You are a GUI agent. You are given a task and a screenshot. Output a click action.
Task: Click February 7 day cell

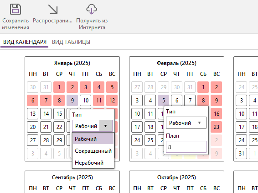[x=190, y=100]
